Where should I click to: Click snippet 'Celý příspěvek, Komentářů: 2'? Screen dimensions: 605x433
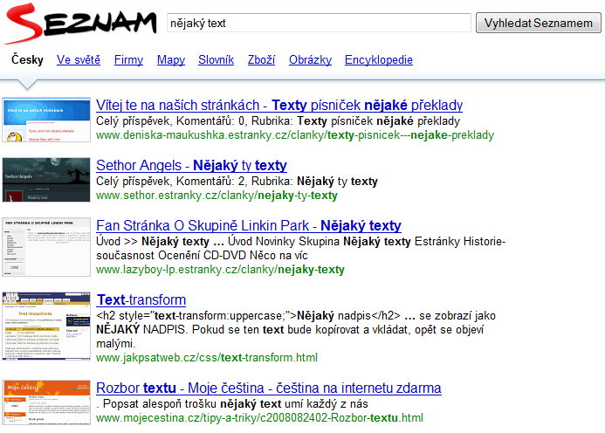tap(237, 182)
